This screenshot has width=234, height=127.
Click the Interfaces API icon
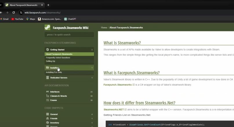click(x=48, y=92)
